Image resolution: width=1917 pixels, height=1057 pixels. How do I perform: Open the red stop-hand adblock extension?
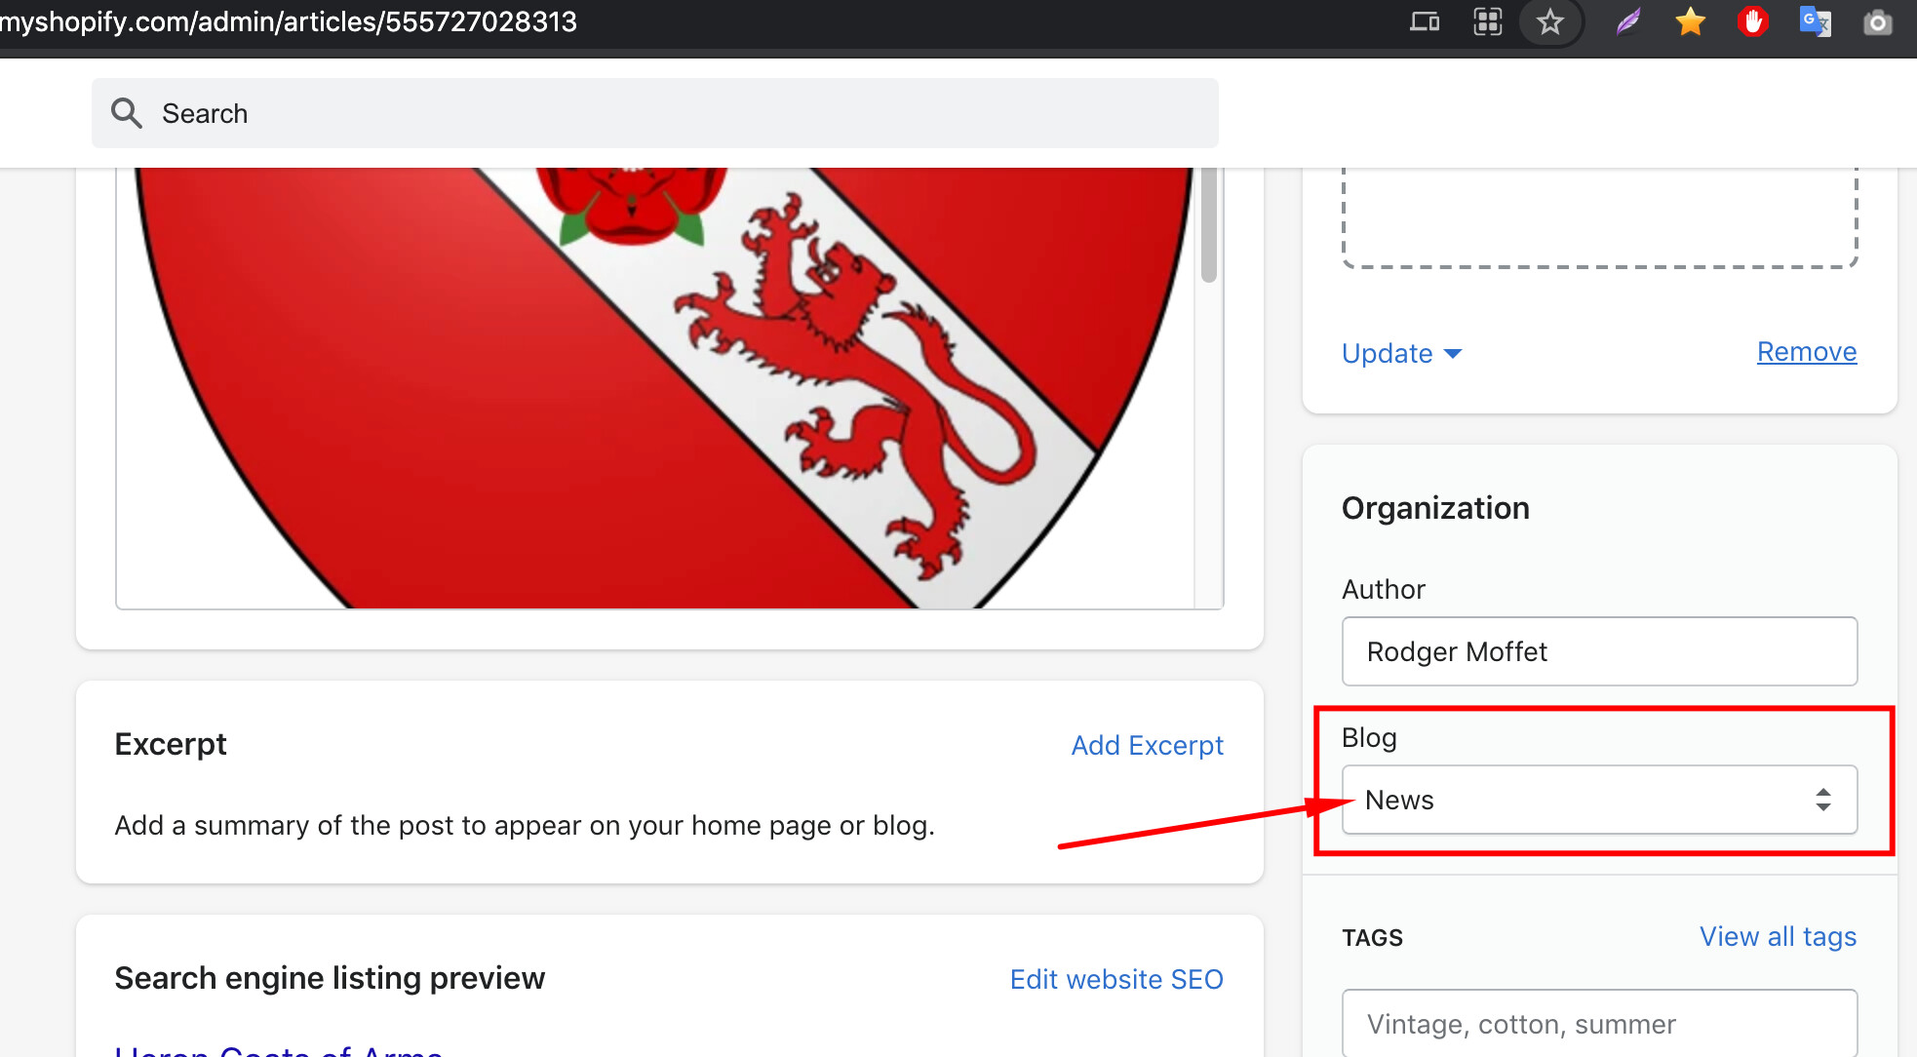coord(1752,21)
